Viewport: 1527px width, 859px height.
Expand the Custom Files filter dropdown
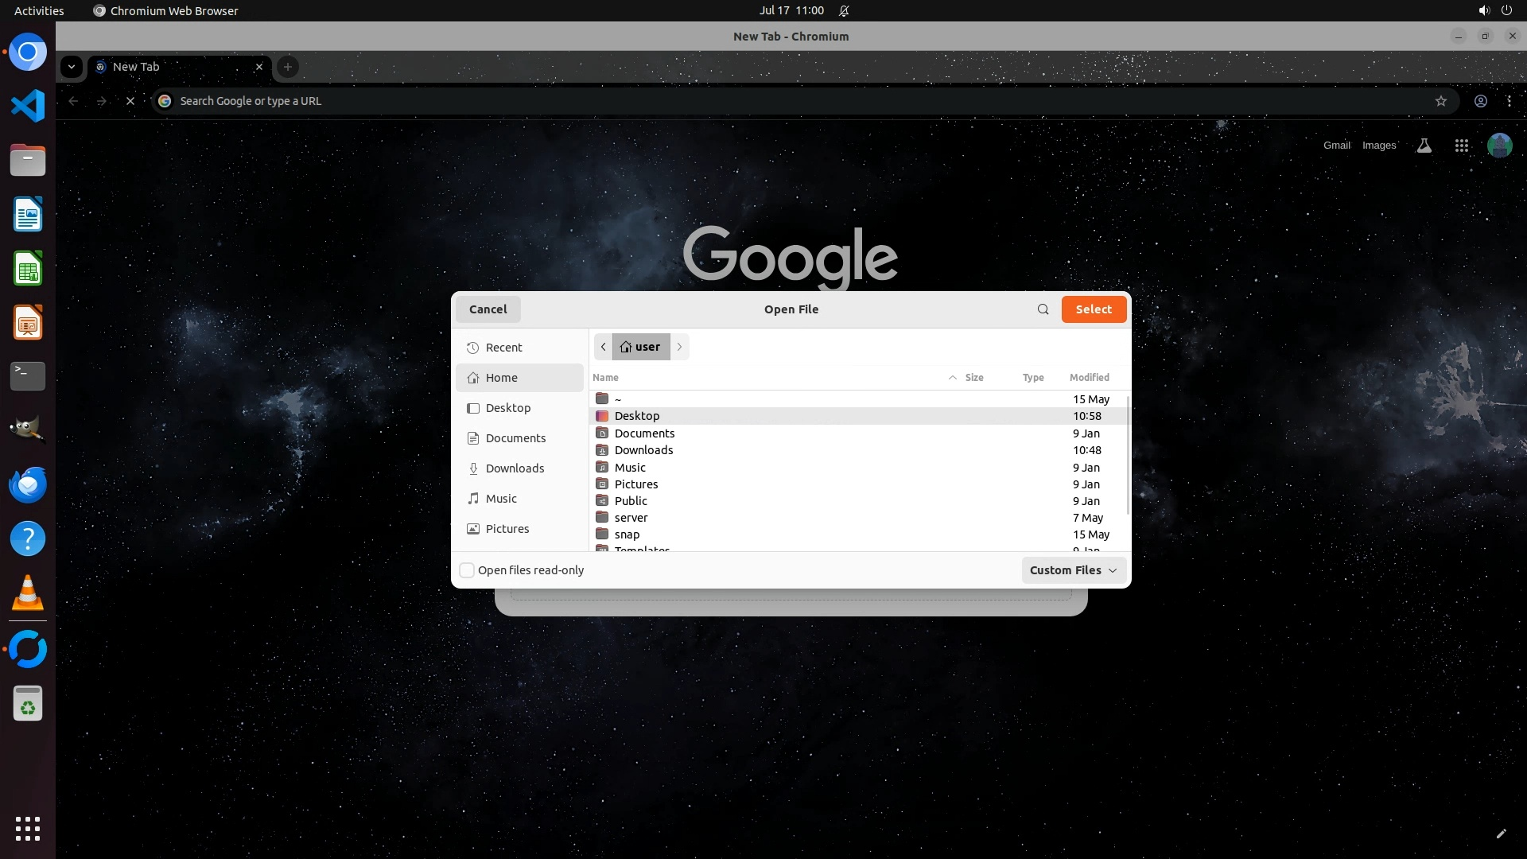click(x=1073, y=570)
